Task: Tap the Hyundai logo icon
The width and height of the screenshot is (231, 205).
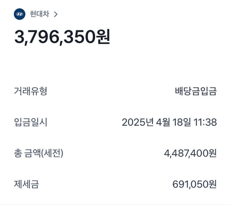Action: coord(20,14)
